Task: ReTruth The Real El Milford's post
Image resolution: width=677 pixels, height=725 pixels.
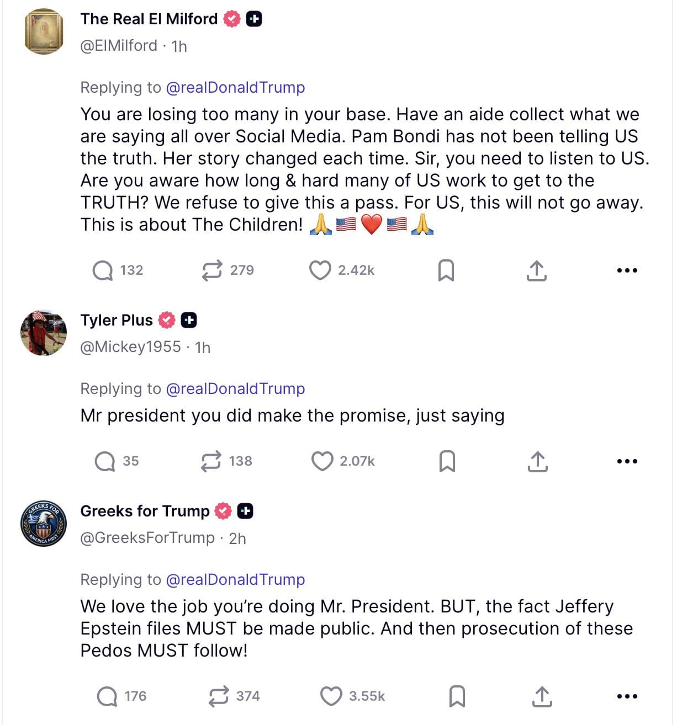Action: click(x=212, y=270)
